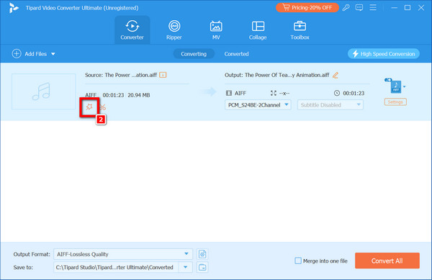Click the register key icon
432x280 pixels.
point(346,8)
